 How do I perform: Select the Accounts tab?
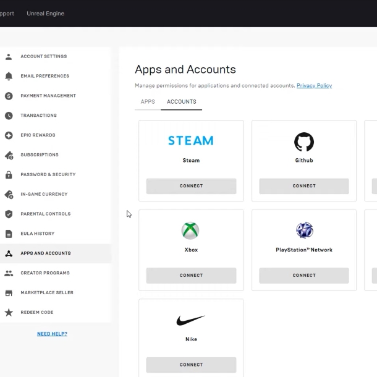pos(181,102)
